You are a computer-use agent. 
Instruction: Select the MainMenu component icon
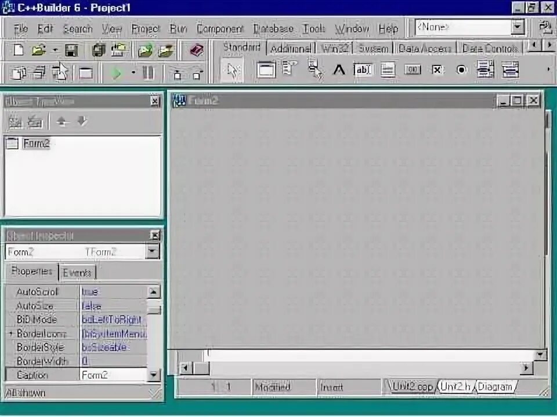point(289,68)
